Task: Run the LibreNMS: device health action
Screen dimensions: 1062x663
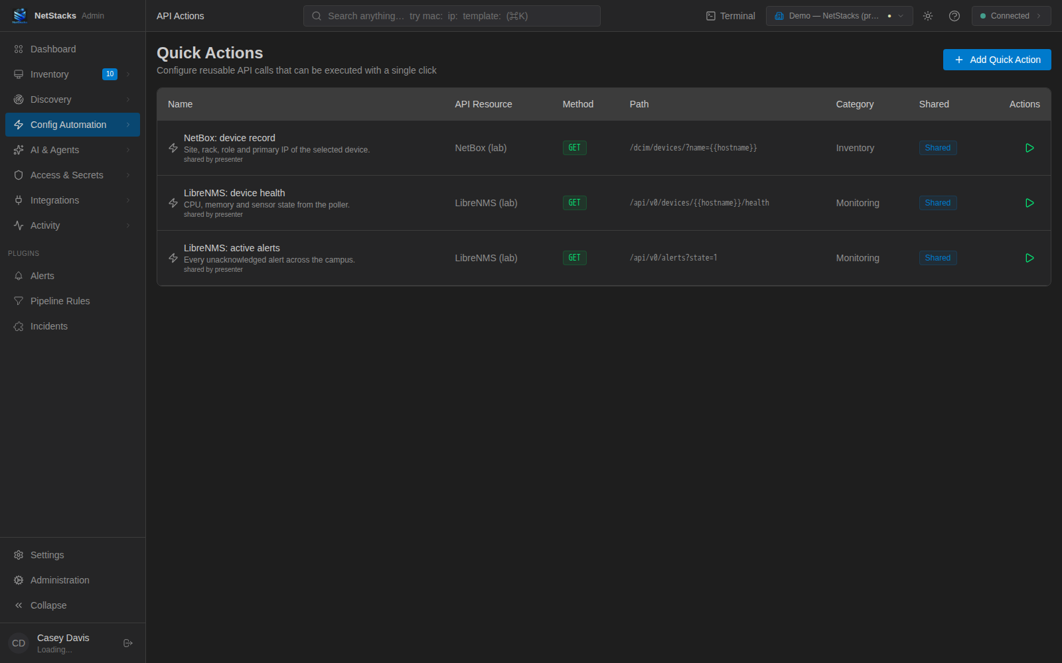Action: tap(1029, 203)
